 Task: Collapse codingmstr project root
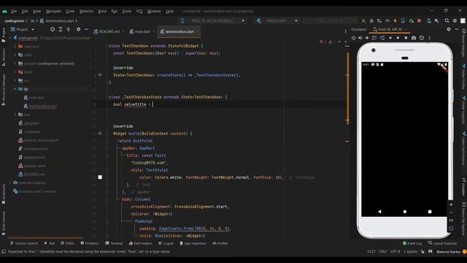click(x=10, y=38)
